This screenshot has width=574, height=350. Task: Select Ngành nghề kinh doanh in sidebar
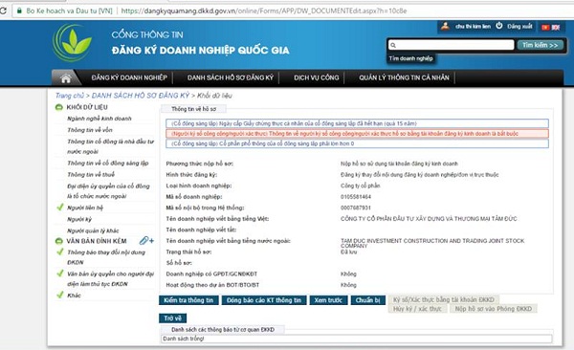tap(99, 119)
